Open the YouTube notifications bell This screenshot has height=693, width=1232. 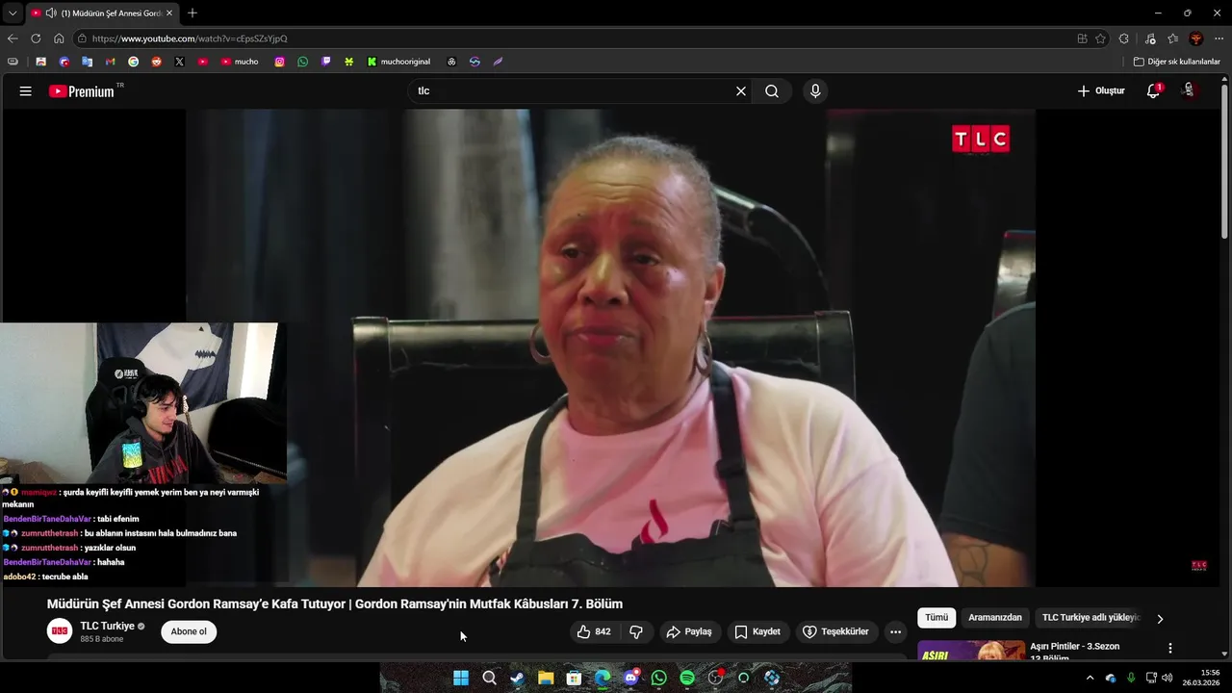[1153, 91]
